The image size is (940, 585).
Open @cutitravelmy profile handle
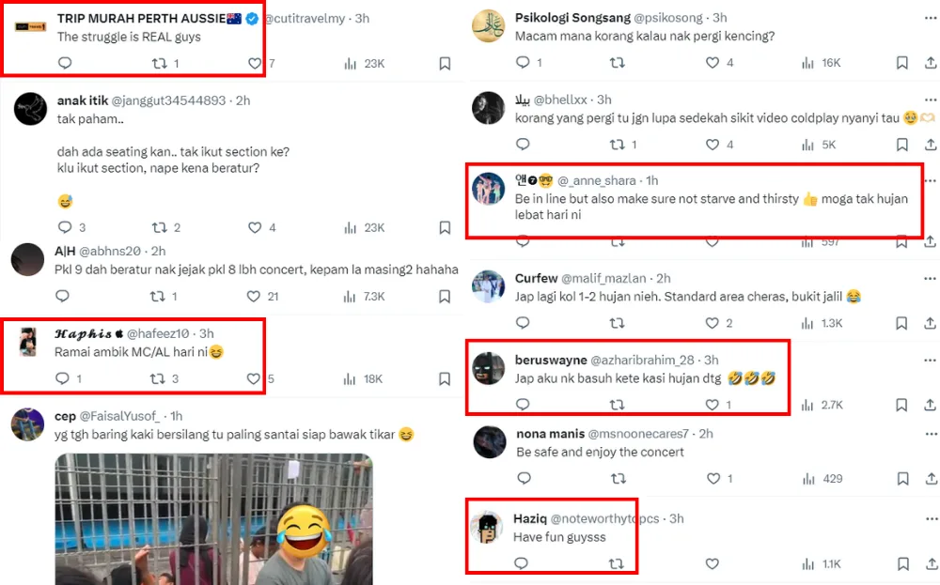309,18
